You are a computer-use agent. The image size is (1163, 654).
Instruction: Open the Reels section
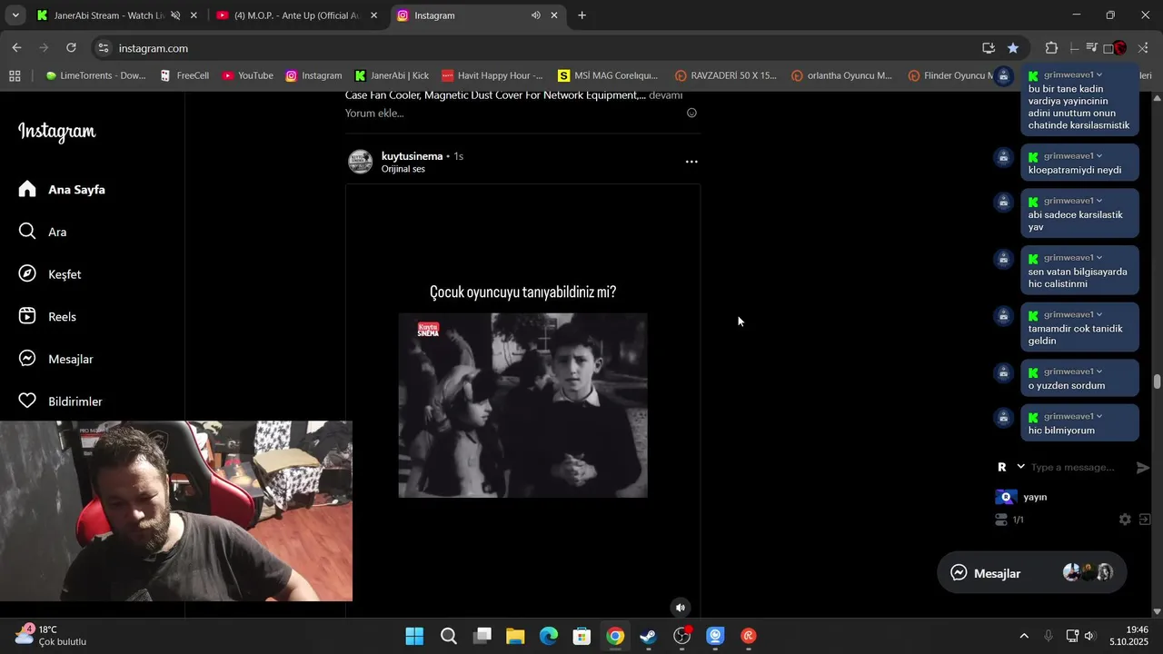click(47, 316)
